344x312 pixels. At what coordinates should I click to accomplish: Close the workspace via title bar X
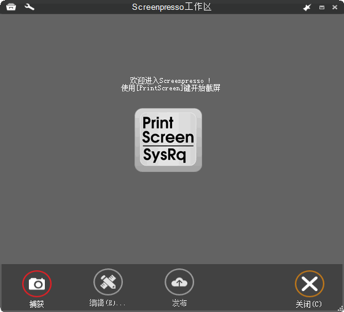(335, 7)
